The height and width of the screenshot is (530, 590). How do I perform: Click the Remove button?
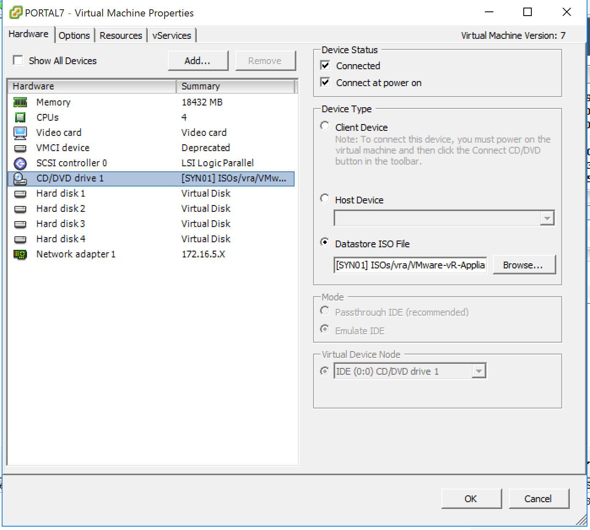click(265, 61)
